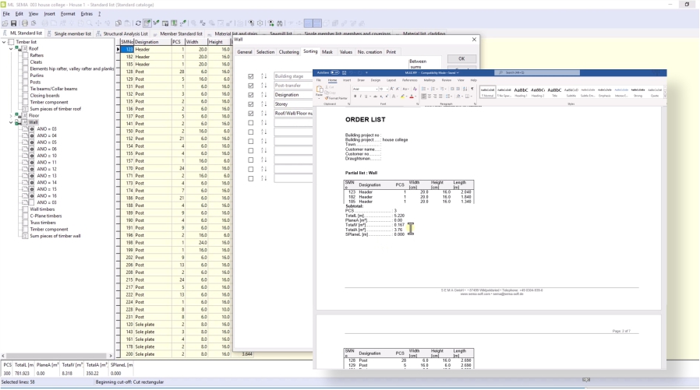Uncheck the Building stage sorting checkbox
The height and width of the screenshot is (390, 700).
click(250, 76)
